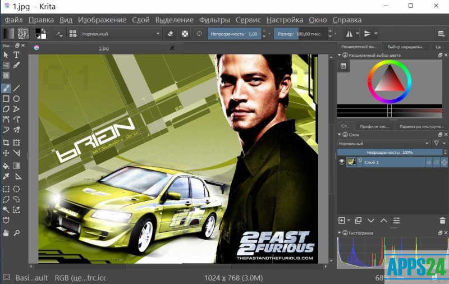Image resolution: width=449 pixels, height=284 pixels.
Task: Move layer up with up chevron
Action: pyautogui.click(x=384, y=221)
